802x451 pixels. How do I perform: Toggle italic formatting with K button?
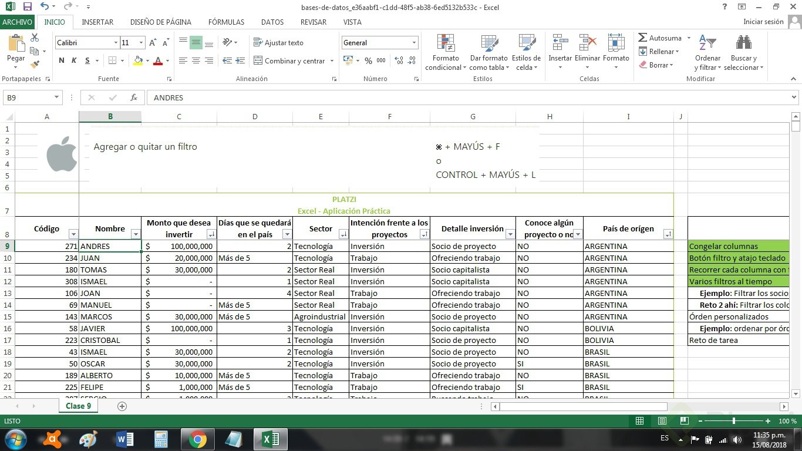tap(74, 60)
